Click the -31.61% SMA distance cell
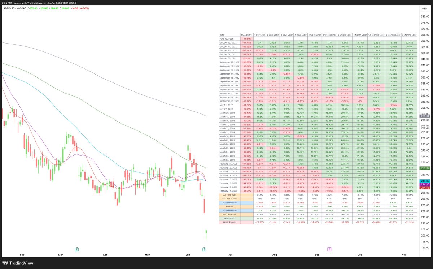 tap(248, 39)
